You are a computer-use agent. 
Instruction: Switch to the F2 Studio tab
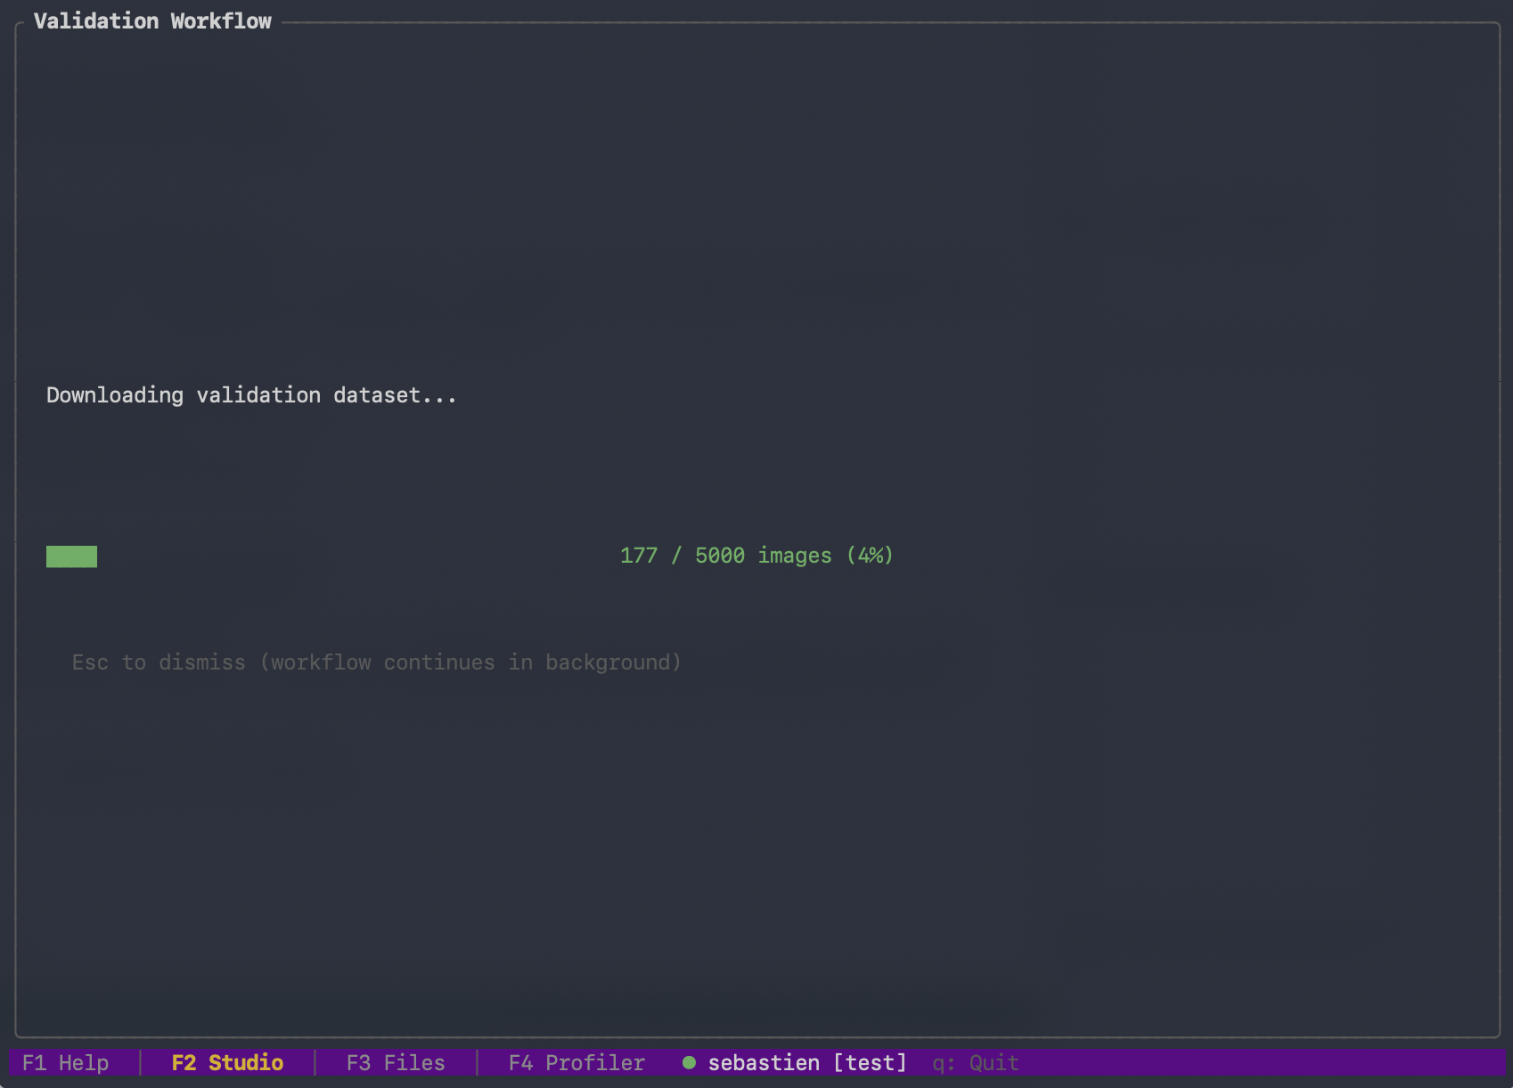[227, 1062]
